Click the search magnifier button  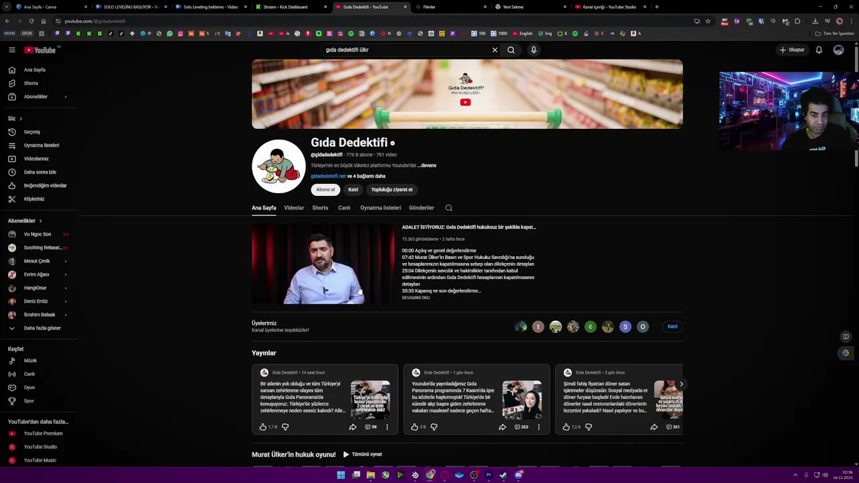(x=511, y=50)
